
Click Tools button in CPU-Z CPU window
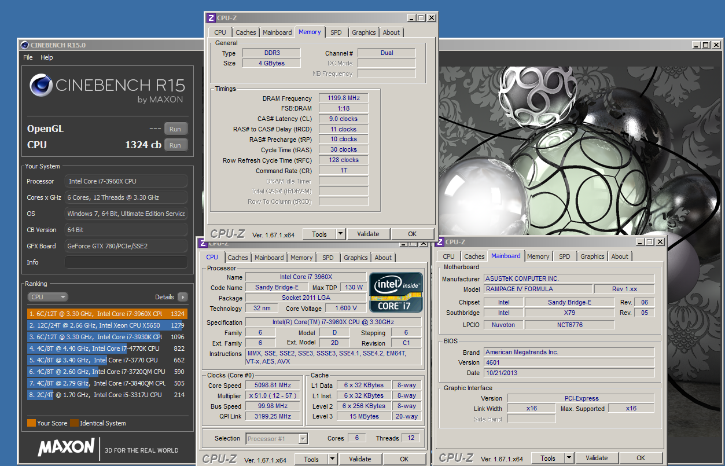(x=311, y=460)
